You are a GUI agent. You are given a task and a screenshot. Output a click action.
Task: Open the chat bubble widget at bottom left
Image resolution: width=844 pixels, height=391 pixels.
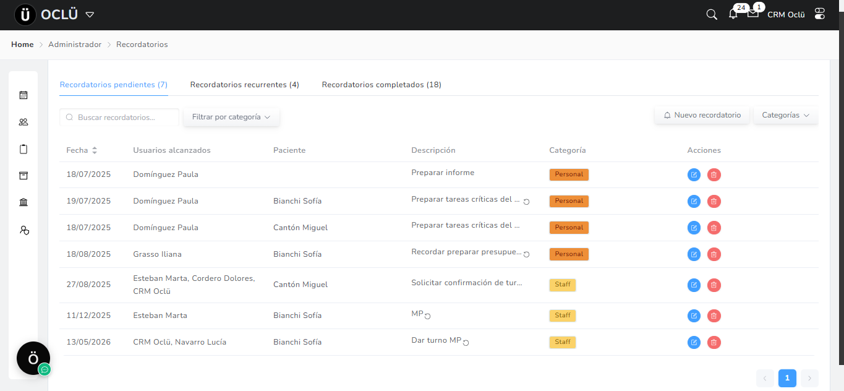tap(33, 358)
